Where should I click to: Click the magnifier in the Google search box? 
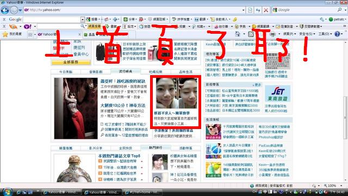pyautogui.click(x=339, y=10)
